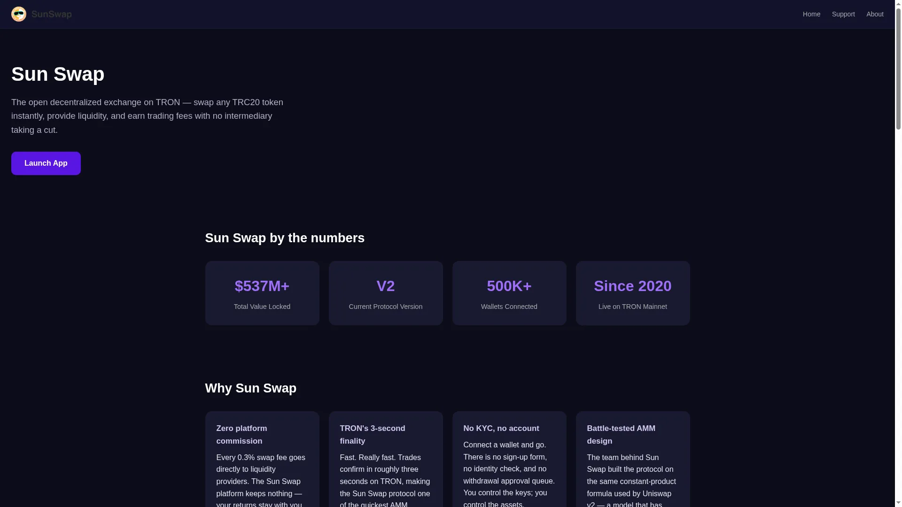
Task: Click the Sun Swap main heading
Action: [x=58, y=74]
